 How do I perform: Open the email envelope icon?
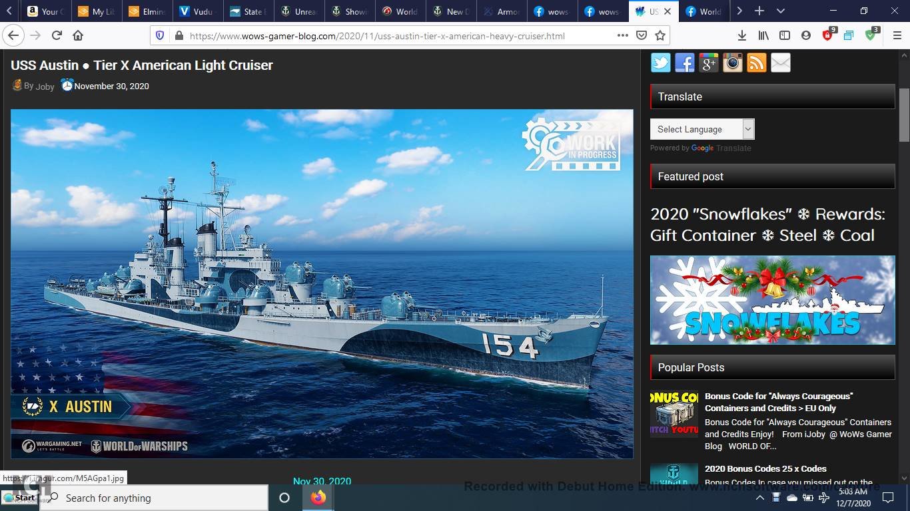coord(780,63)
